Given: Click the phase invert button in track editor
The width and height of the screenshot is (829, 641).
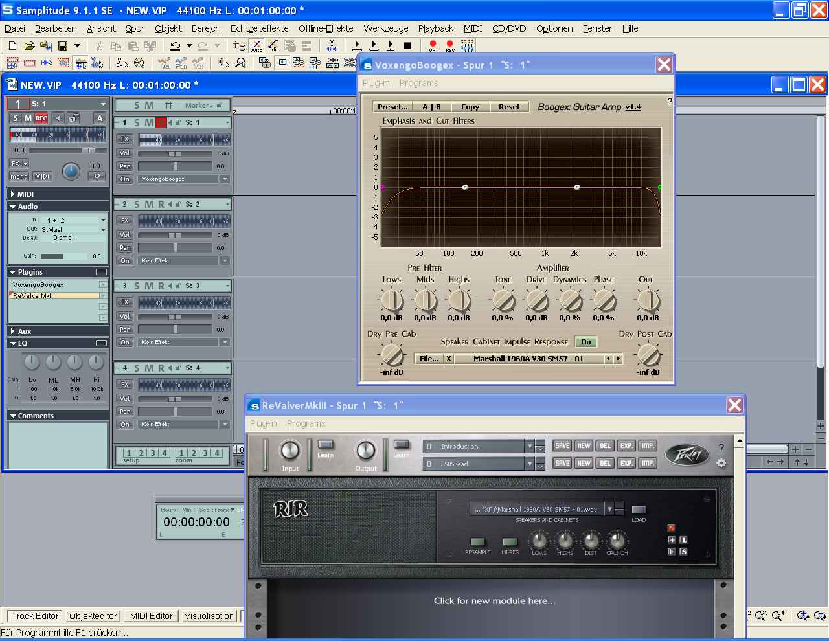Looking at the screenshot, I should tap(97, 175).
